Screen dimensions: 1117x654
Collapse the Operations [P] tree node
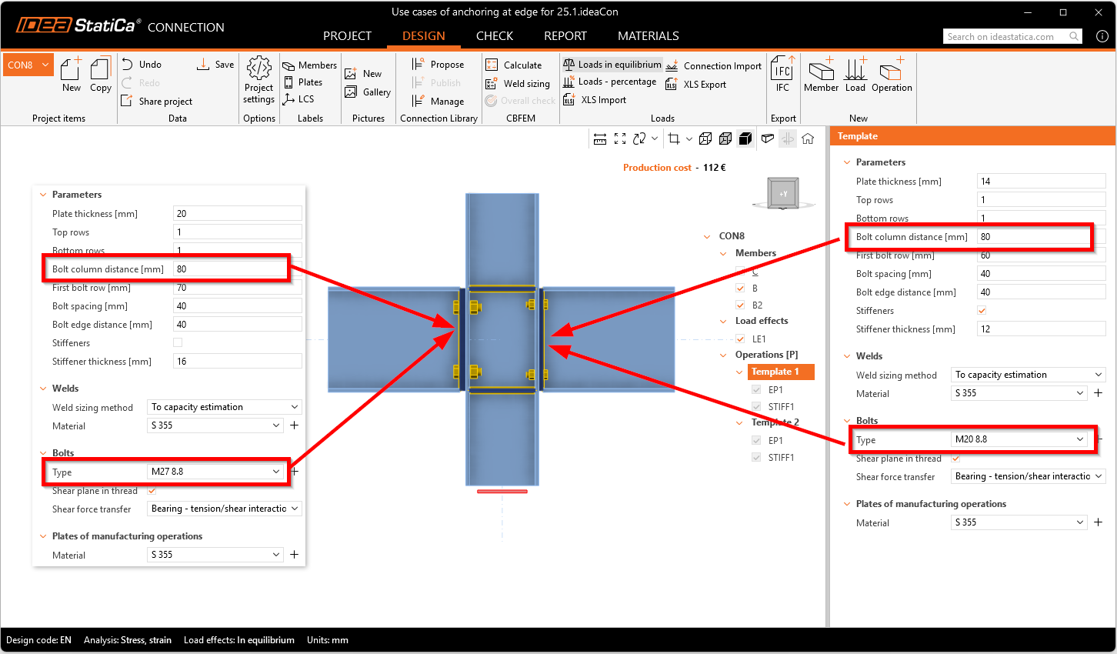tap(723, 355)
